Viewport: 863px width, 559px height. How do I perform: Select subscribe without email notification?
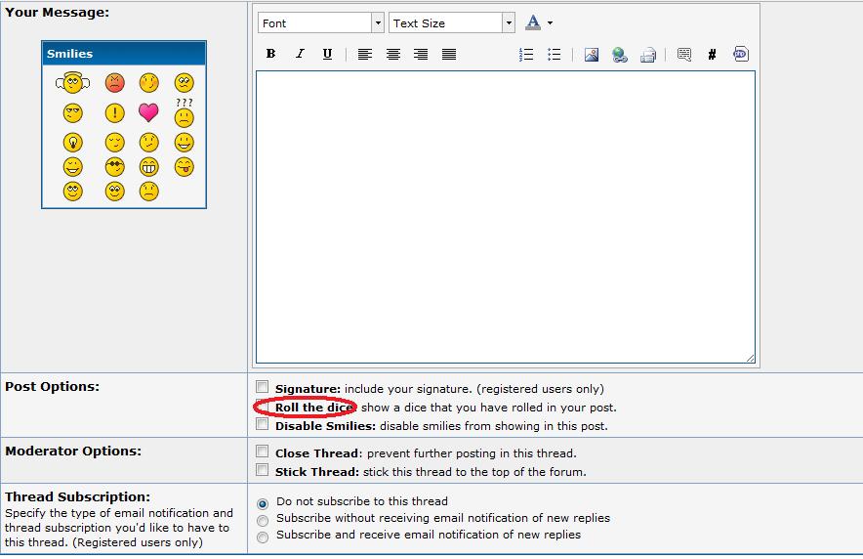click(x=262, y=519)
